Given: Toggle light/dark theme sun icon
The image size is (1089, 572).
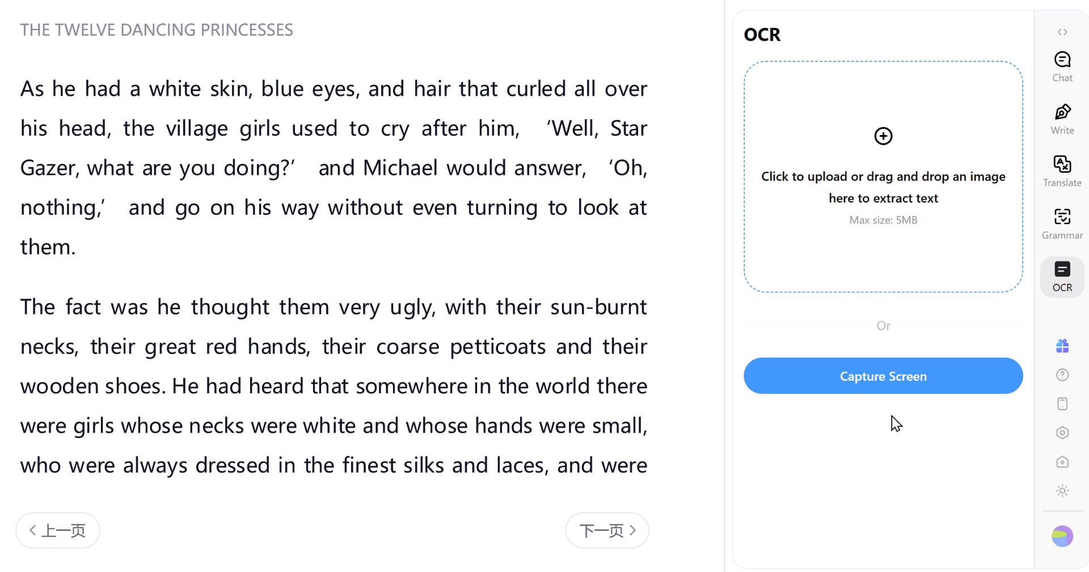Looking at the screenshot, I should click(1062, 491).
